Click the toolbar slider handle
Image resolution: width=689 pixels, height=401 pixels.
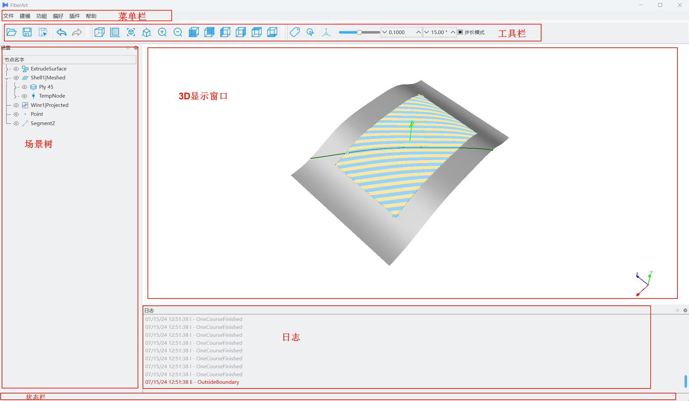[x=359, y=32]
